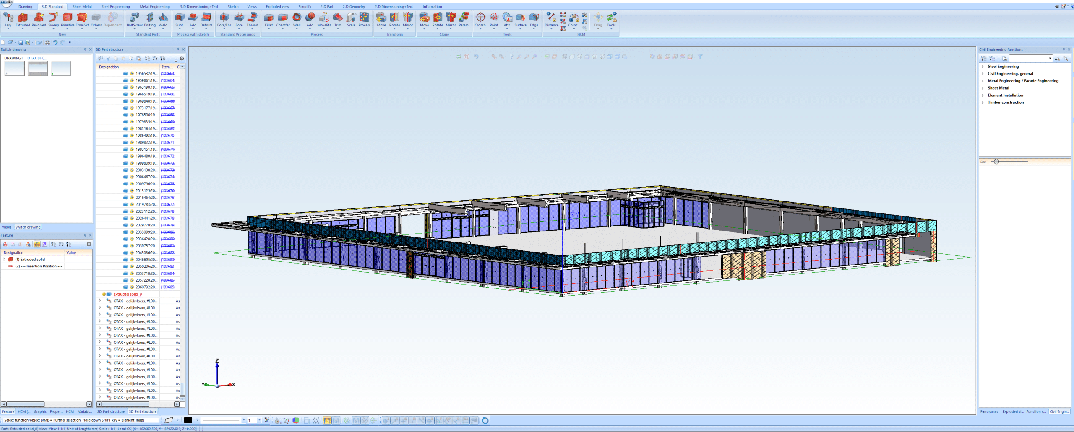Click the black color swatch

click(x=188, y=420)
